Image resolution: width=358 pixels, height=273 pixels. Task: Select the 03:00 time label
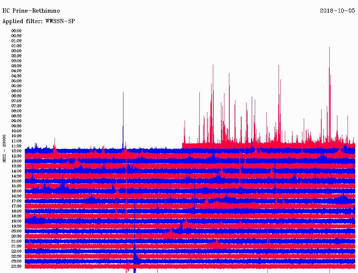click(x=16, y=61)
